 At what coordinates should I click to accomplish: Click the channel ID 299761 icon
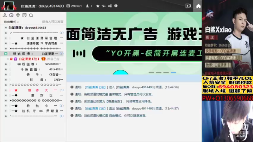(68, 6)
